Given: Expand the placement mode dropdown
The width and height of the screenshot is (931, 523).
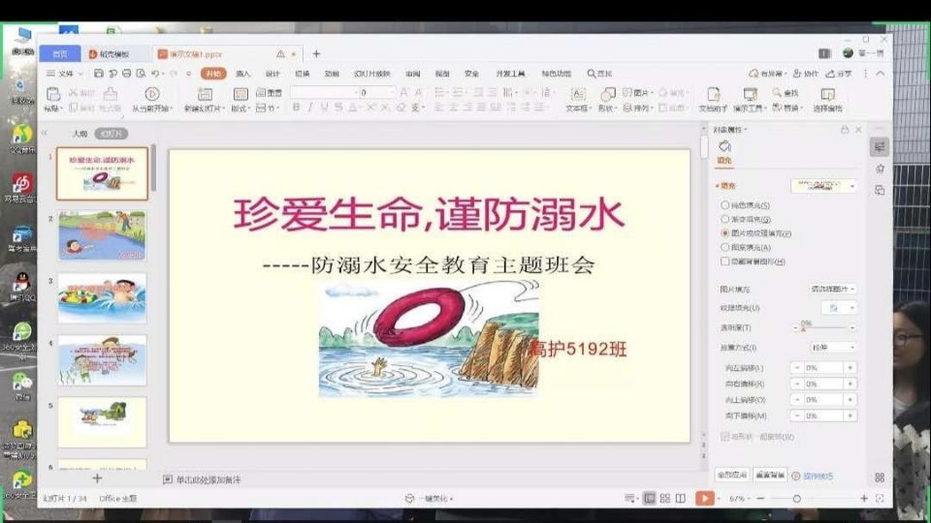Looking at the screenshot, I should tap(833, 347).
